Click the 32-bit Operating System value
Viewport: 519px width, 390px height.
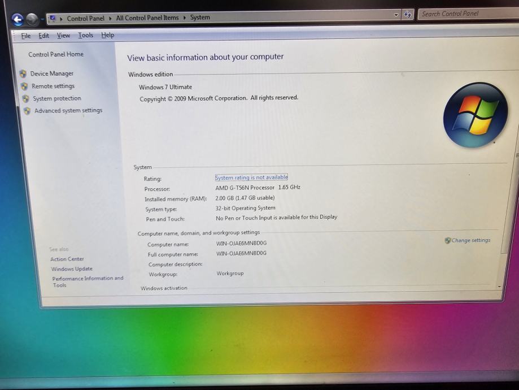pos(245,208)
